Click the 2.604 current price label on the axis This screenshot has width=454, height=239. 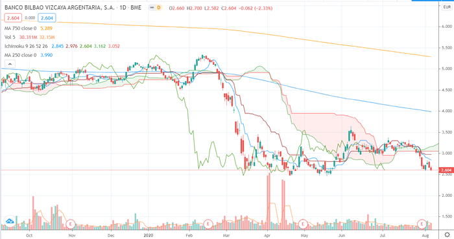(x=446, y=170)
